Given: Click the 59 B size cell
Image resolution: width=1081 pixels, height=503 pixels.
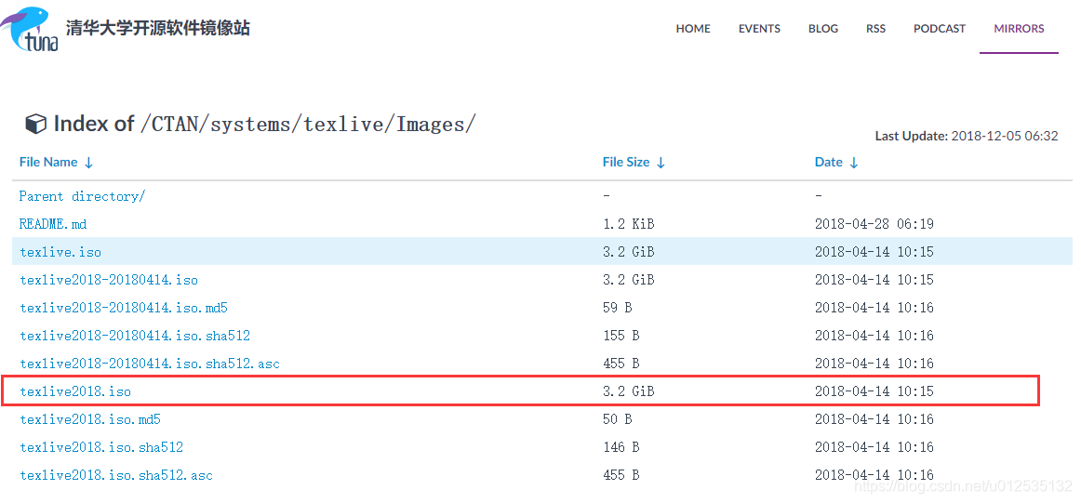Looking at the screenshot, I should (617, 308).
